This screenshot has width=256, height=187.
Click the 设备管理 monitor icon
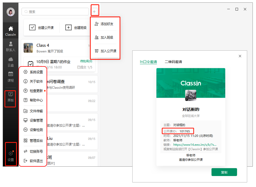[25, 120]
